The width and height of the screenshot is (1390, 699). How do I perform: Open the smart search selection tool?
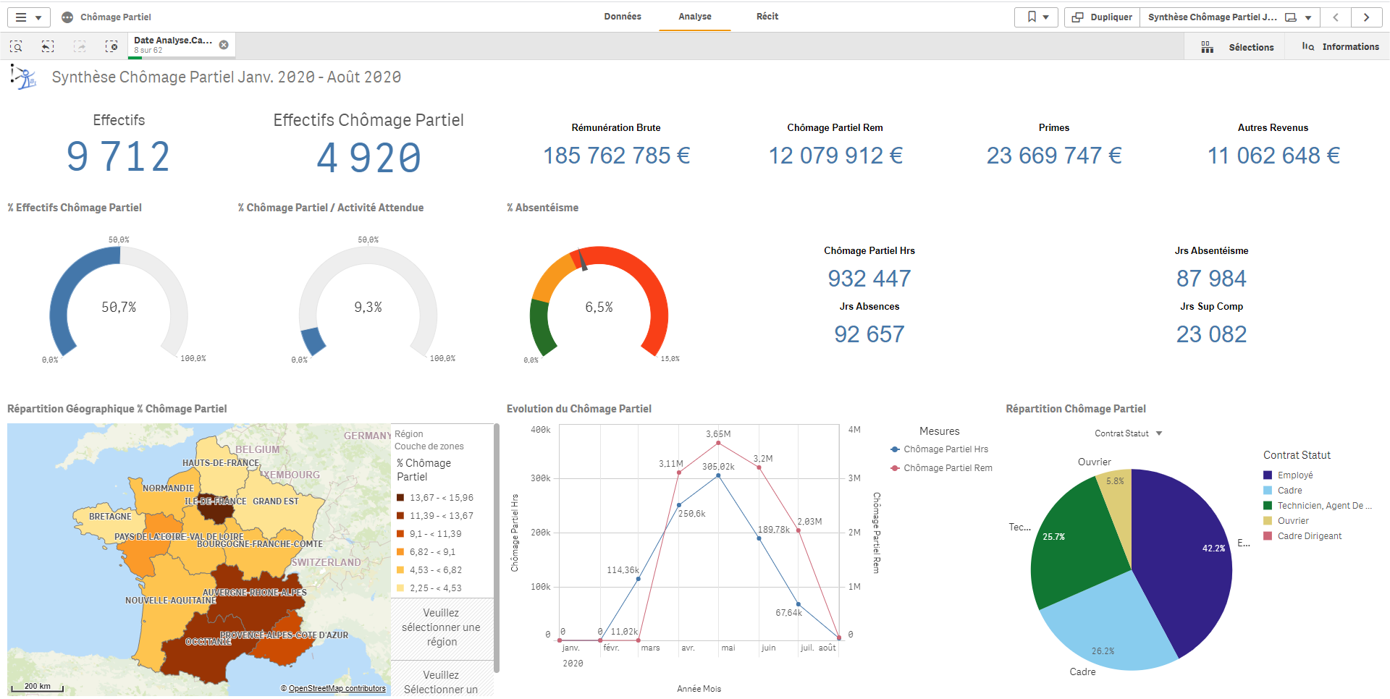click(x=16, y=46)
